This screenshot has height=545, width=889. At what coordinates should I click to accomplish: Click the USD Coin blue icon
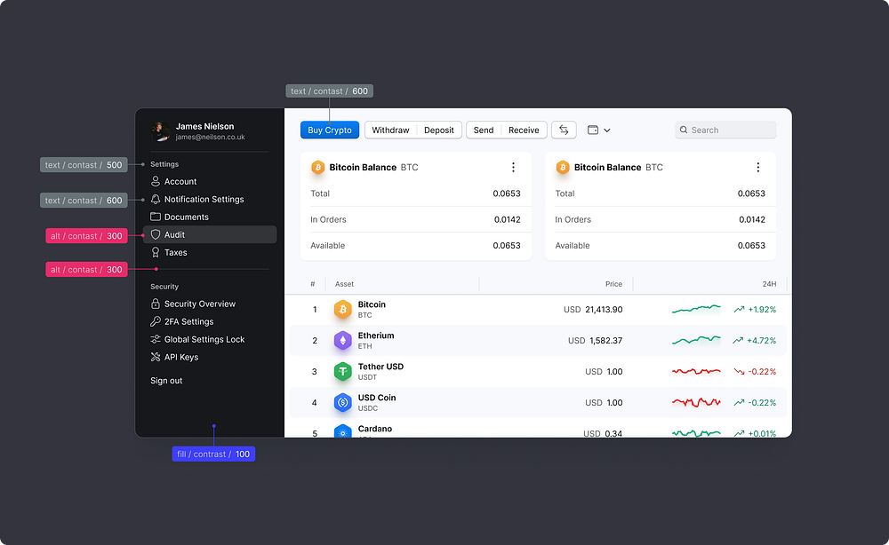342,403
